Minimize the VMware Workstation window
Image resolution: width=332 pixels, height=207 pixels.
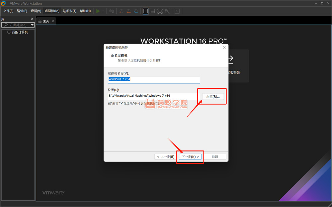pos(316,3)
